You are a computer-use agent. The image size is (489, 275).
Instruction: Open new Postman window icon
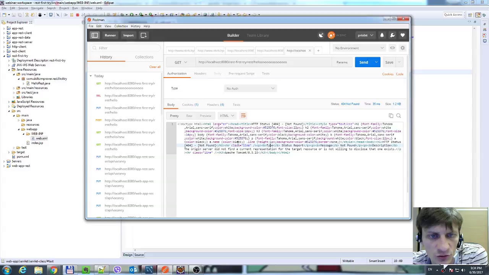144,35
